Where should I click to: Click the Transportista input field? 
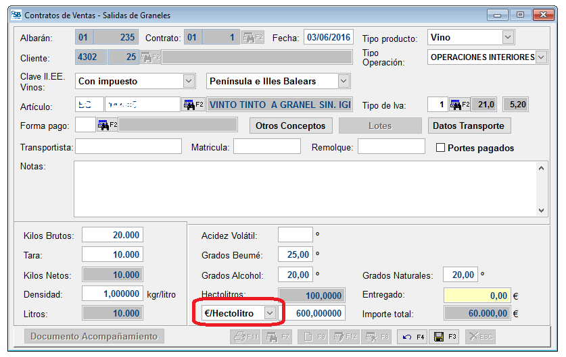(128, 146)
